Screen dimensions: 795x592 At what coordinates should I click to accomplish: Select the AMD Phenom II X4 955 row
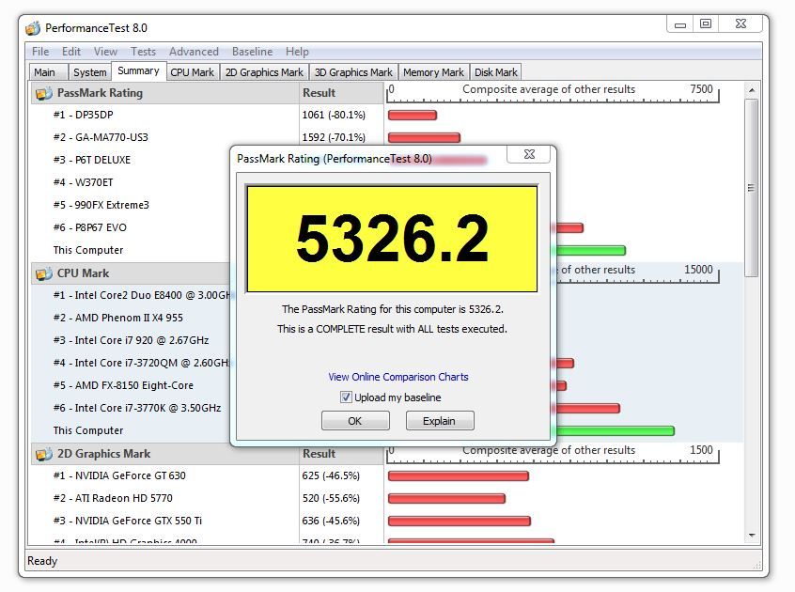[x=118, y=318]
